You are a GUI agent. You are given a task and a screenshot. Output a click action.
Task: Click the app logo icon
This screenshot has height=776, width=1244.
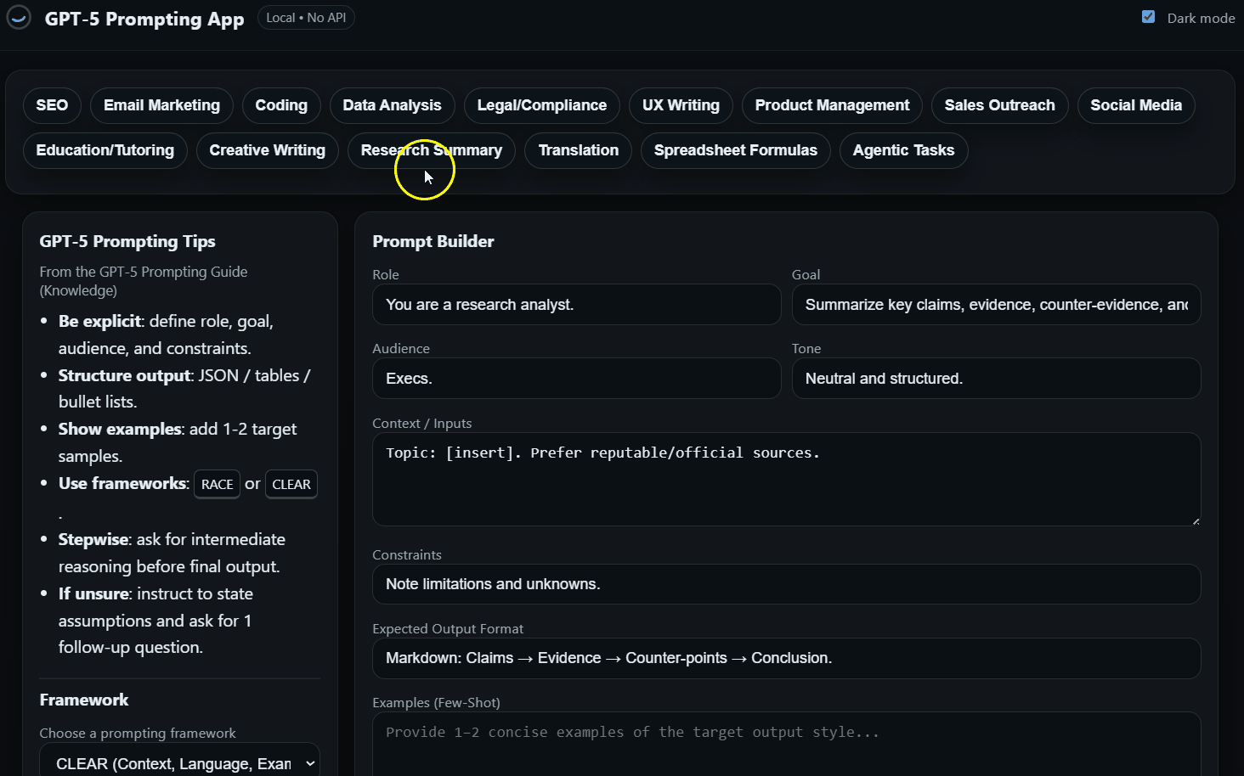19,18
